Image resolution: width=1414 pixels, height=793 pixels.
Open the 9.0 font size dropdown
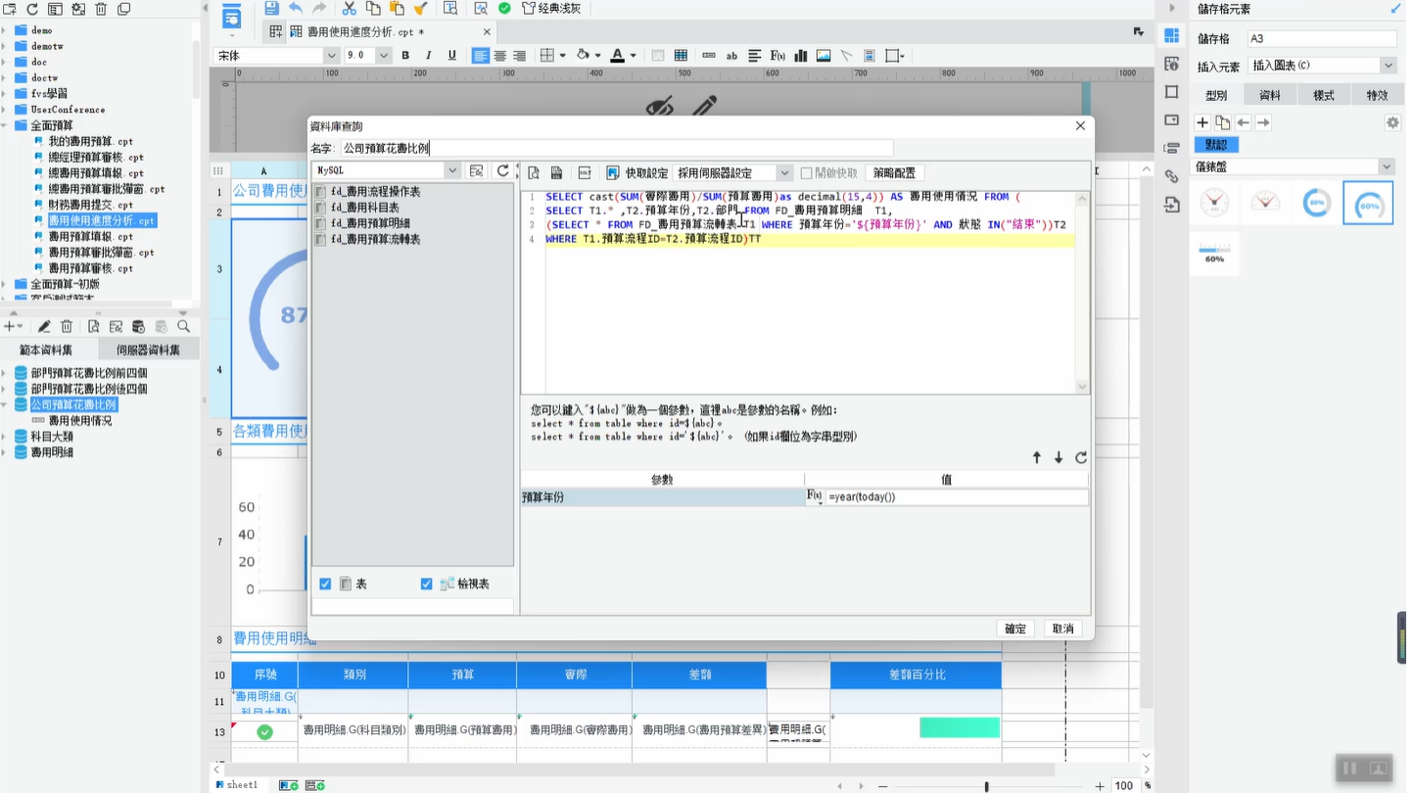383,56
